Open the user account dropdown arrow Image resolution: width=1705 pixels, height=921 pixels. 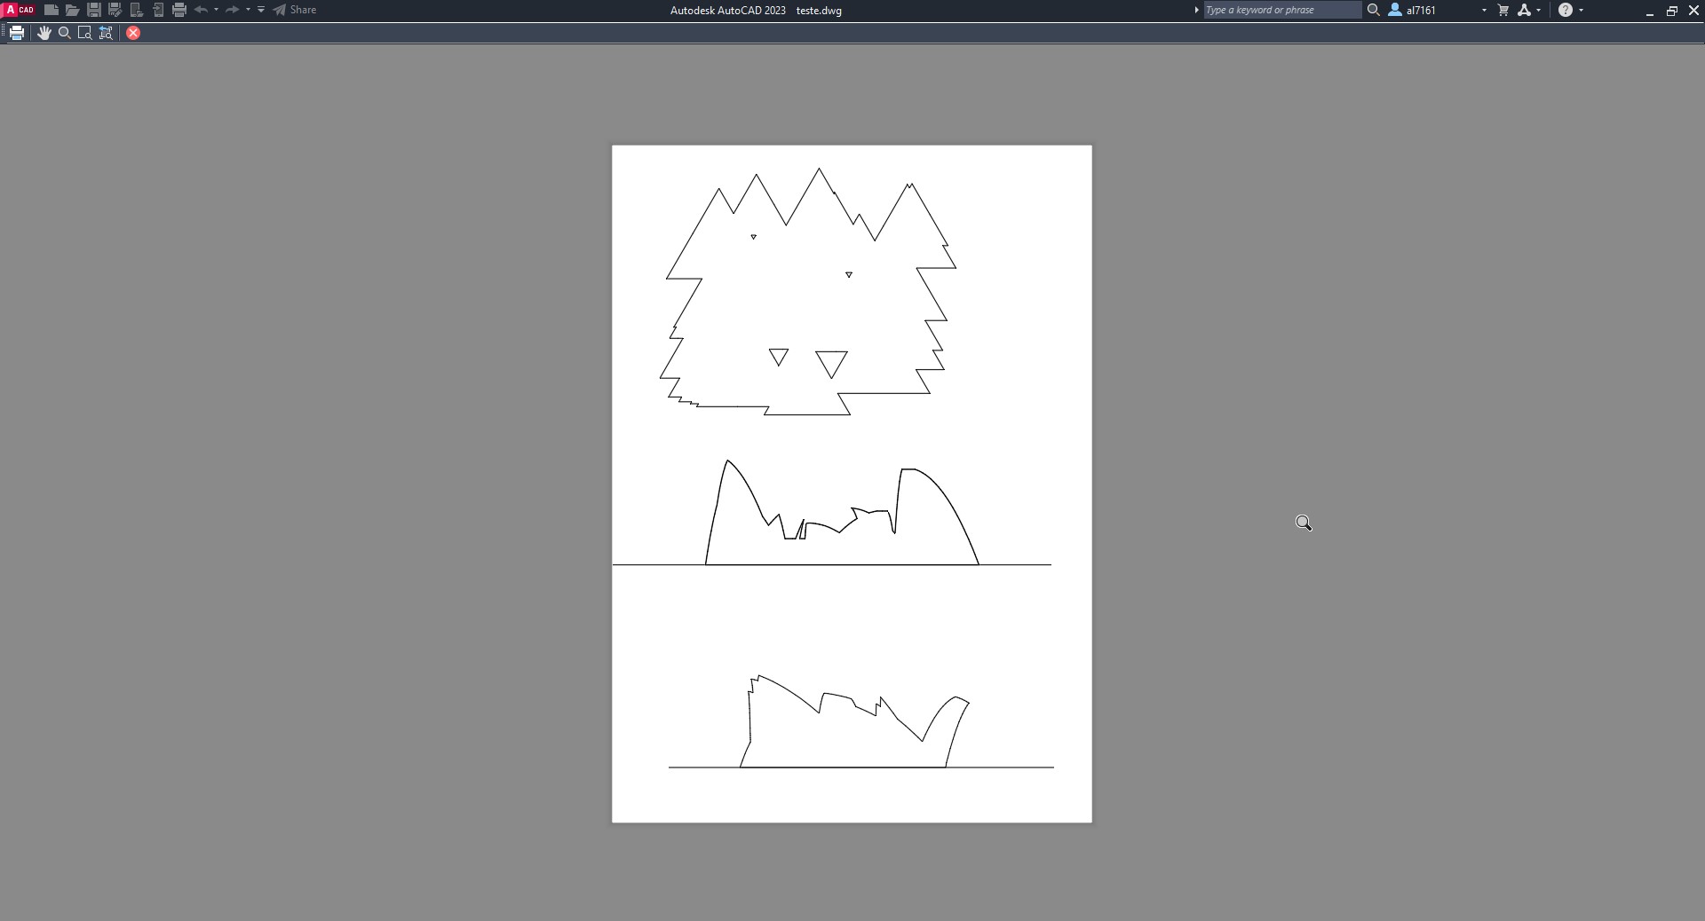point(1484,10)
